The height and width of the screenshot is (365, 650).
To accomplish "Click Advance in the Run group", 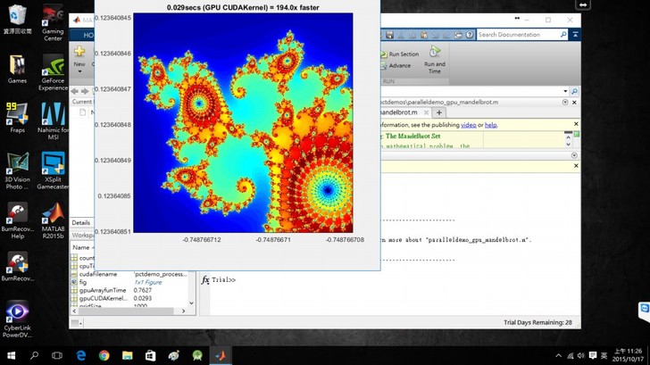I will coord(399,65).
